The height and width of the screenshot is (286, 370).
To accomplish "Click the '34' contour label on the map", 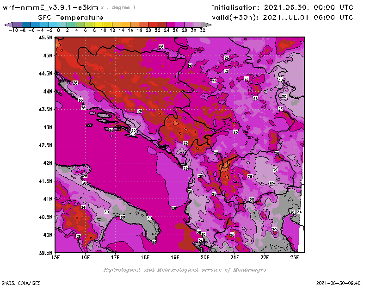I will coord(299,212).
